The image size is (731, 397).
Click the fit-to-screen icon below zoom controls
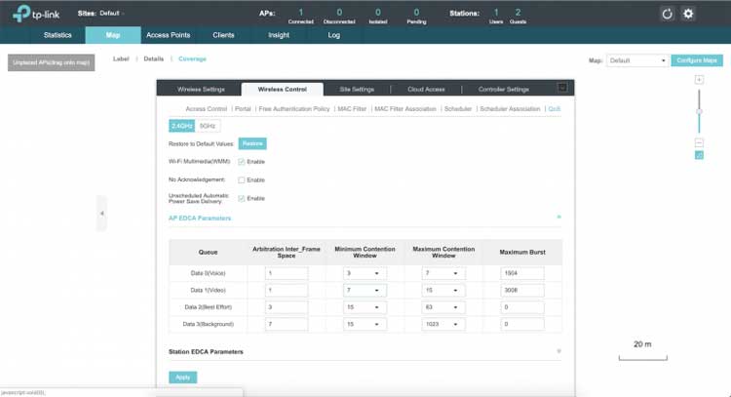699,155
